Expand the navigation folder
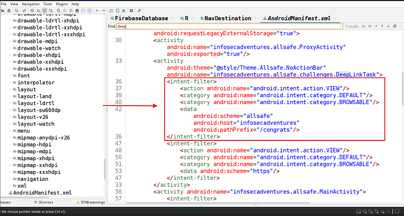The width and height of the screenshot is (404, 216). pos(10,179)
